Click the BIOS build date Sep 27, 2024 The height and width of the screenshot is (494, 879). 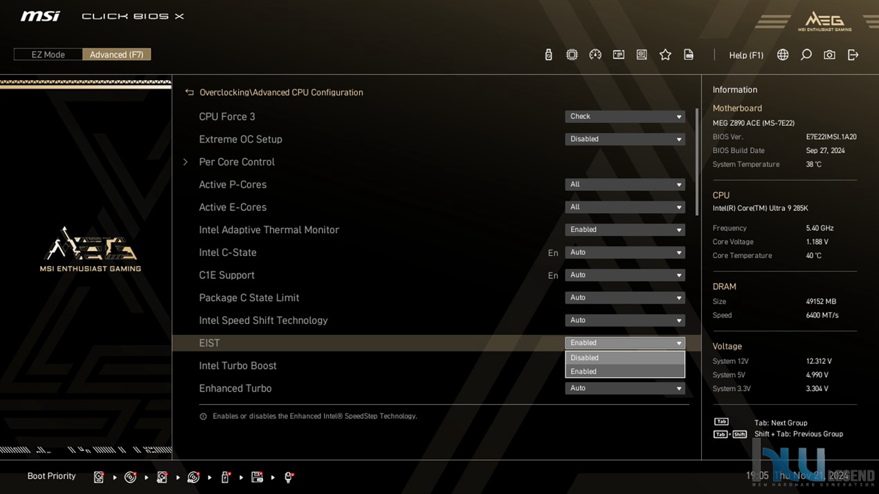(825, 151)
